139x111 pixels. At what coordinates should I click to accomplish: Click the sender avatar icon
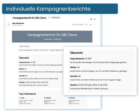click(x=9, y=24)
